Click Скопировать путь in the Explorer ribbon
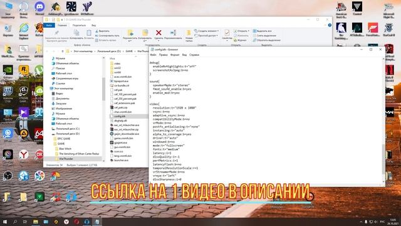The width and height of the screenshot is (401, 226). tap(107, 36)
